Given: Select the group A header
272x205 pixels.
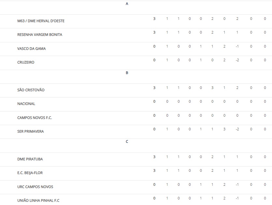Looking at the screenshot, I should (127, 4).
